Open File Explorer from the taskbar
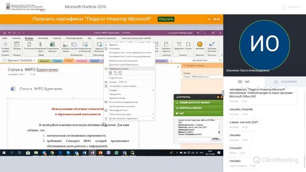This screenshot has height=172, width=306. click(x=36, y=153)
